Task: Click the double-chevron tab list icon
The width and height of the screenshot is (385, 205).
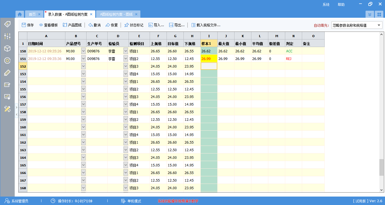Action: [x=370, y=14]
